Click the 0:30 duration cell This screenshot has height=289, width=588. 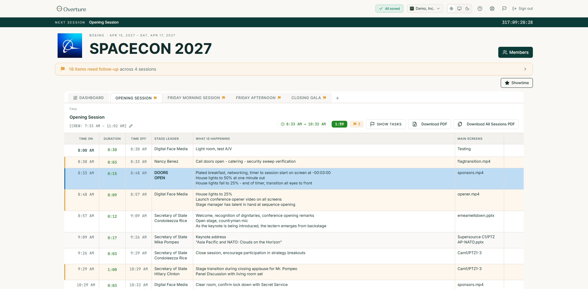click(x=112, y=150)
